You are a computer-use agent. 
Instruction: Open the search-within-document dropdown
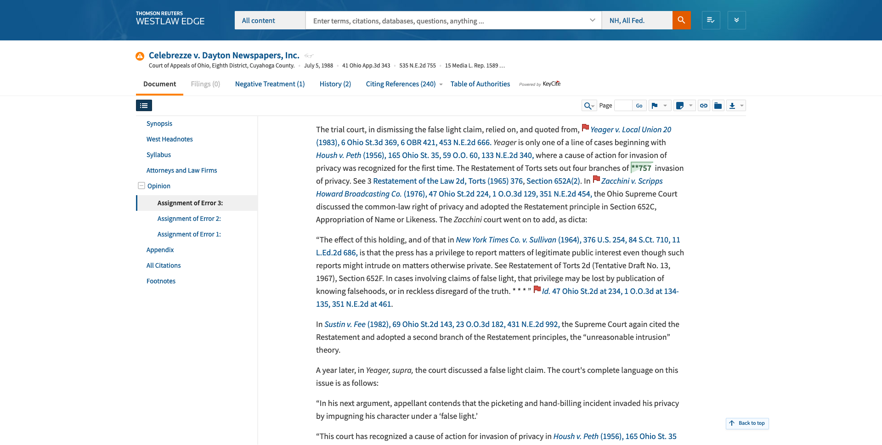pyautogui.click(x=589, y=106)
